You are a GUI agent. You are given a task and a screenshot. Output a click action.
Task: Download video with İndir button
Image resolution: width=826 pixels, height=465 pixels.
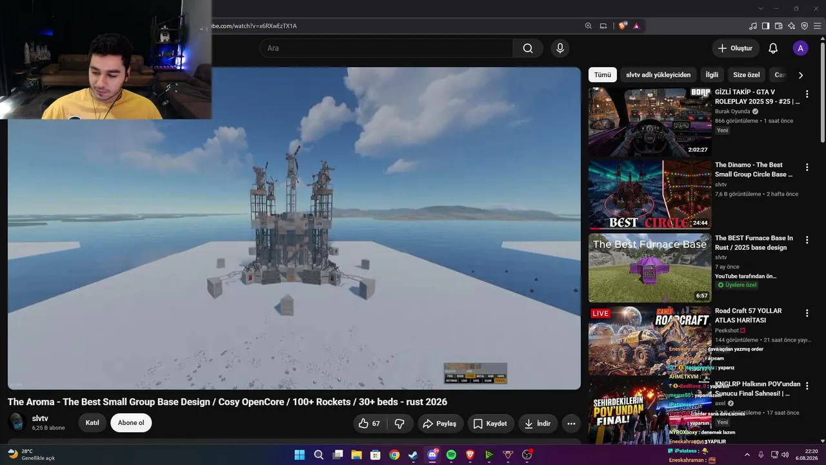pyautogui.click(x=538, y=424)
